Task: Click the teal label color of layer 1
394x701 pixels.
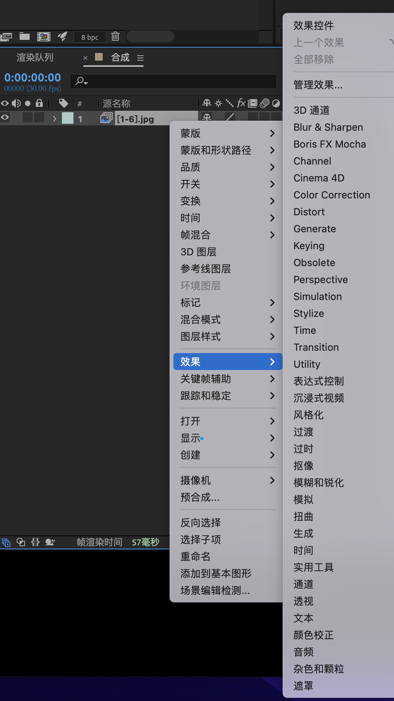Action: 67,118
